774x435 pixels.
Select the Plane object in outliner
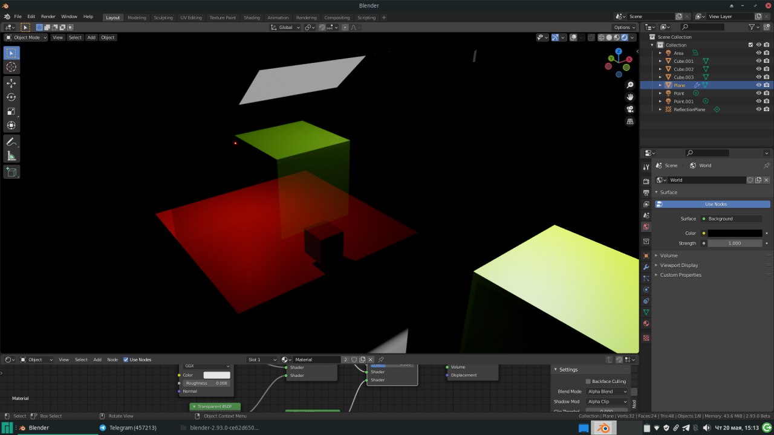(680, 85)
